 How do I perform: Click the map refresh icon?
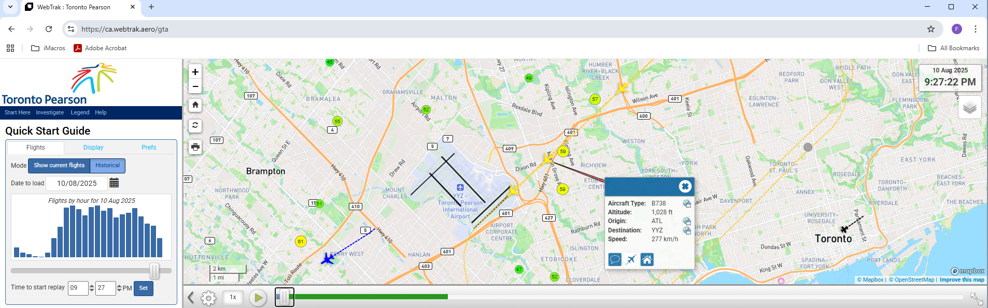click(195, 125)
